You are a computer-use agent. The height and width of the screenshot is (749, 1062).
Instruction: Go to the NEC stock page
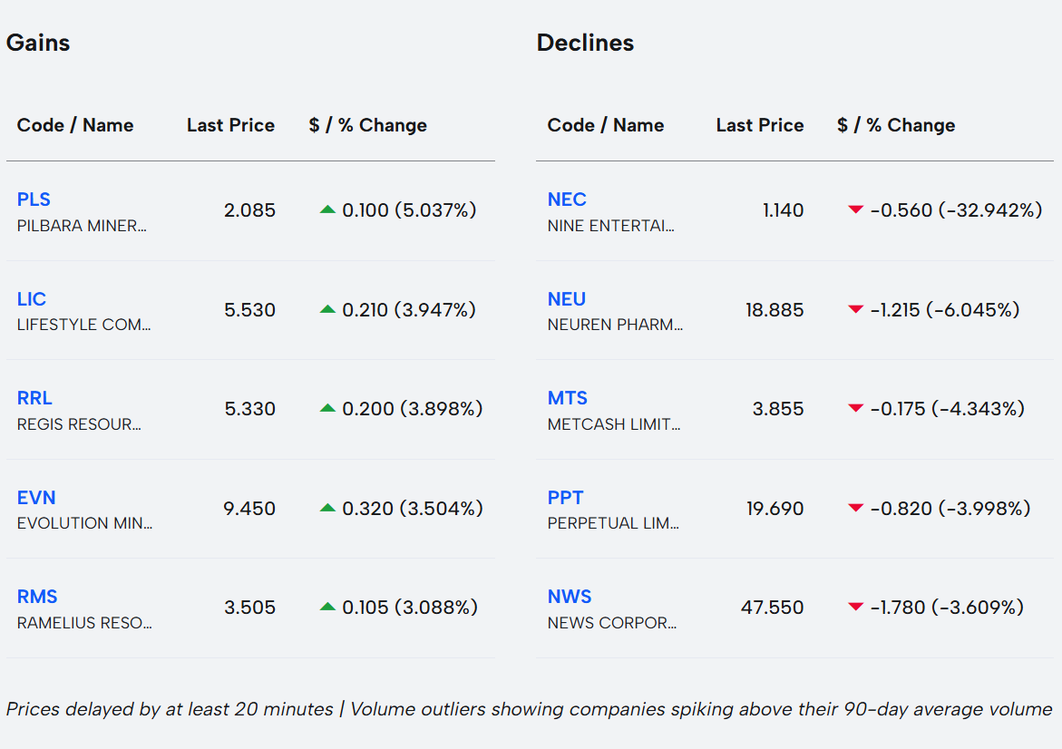tap(567, 199)
